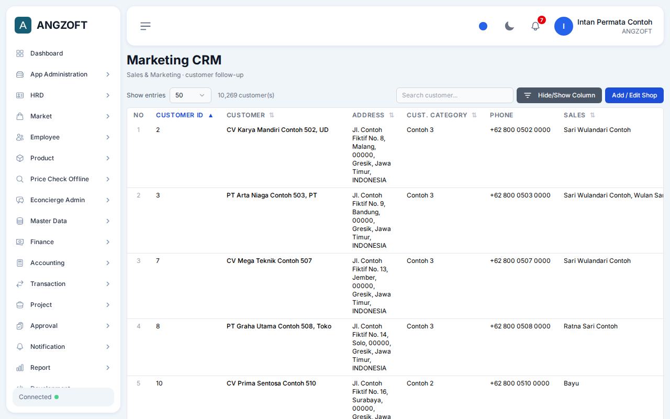Image resolution: width=670 pixels, height=419 pixels.
Task: Click the Notification bell sidebar icon
Action: pyautogui.click(x=20, y=347)
